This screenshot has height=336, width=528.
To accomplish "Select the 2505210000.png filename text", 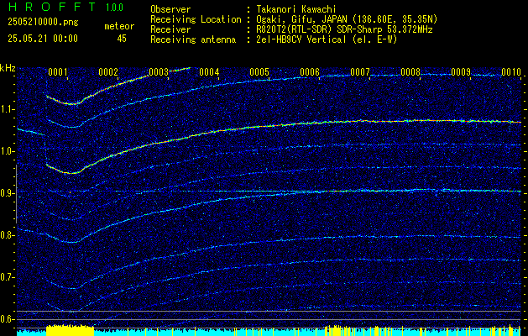I will pos(43,23).
